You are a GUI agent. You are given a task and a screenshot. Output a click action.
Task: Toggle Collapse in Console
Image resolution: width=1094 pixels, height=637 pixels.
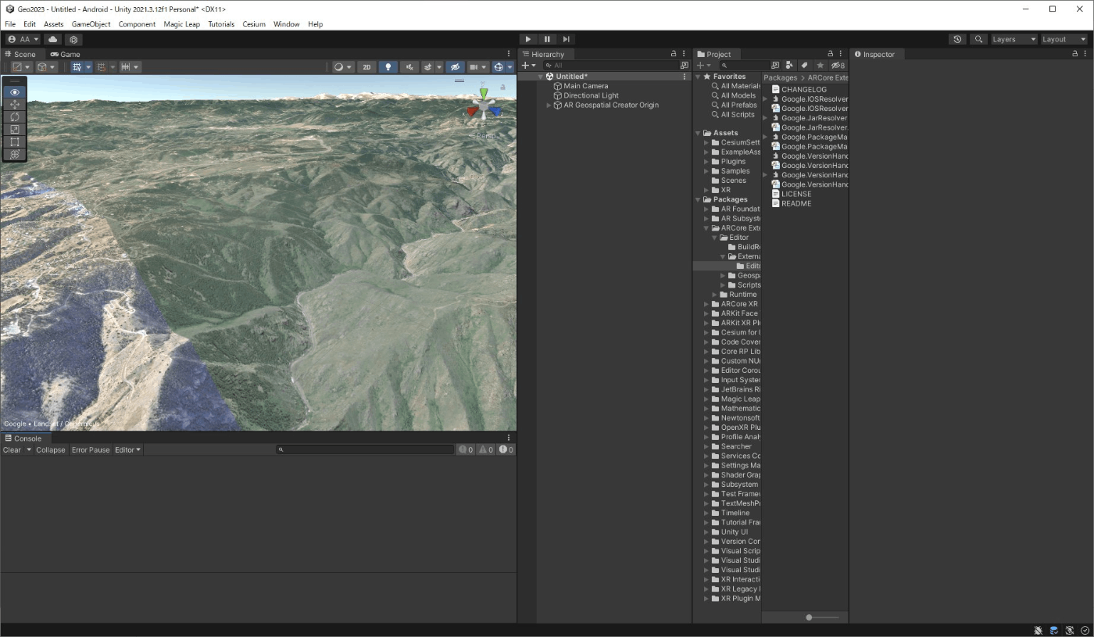coord(51,449)
